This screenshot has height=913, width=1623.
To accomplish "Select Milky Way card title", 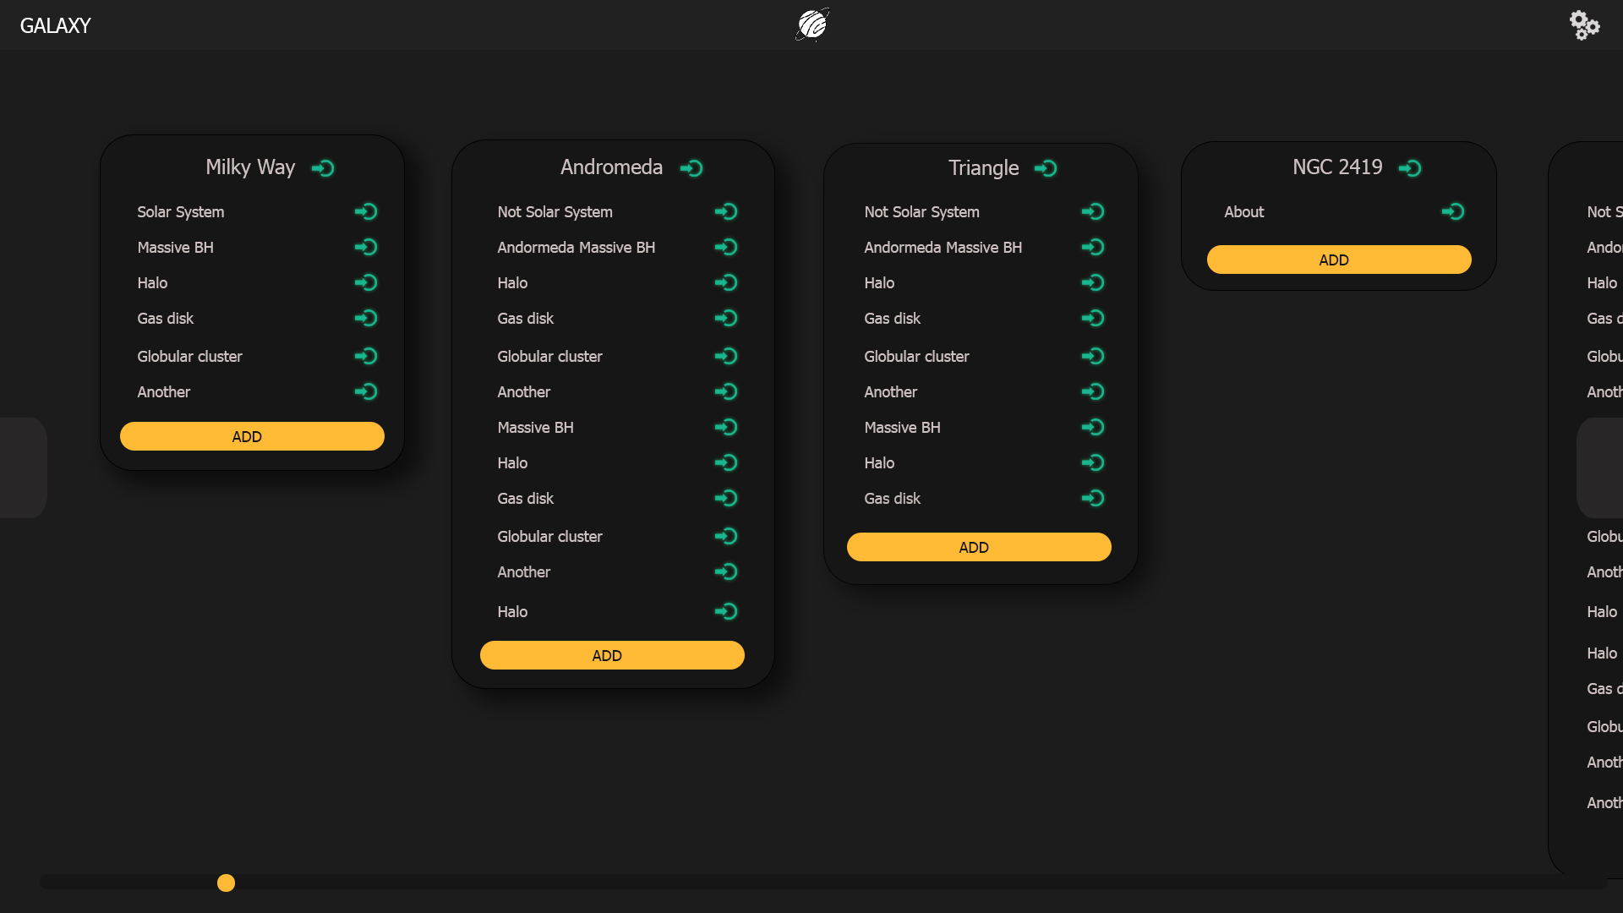I will [x=250, y=167].
